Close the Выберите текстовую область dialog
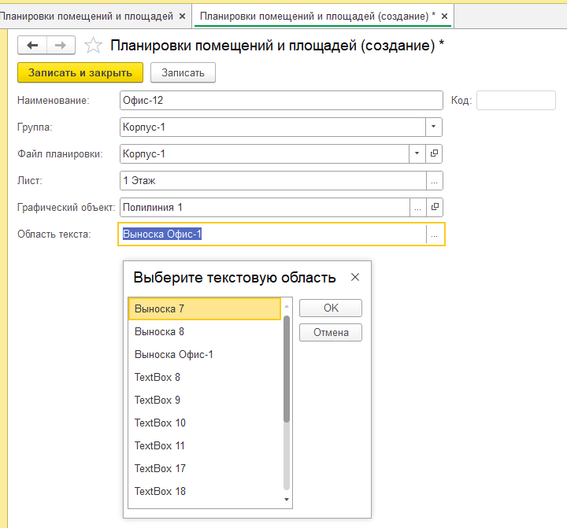 355,277
